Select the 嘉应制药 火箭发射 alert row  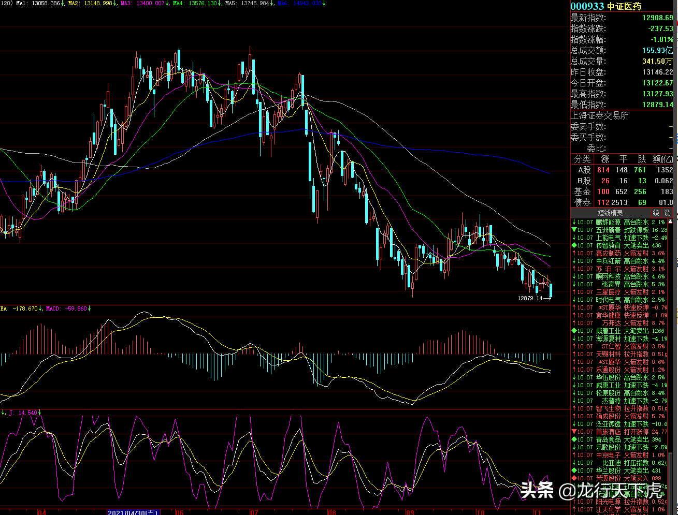[x=619, y=253]
